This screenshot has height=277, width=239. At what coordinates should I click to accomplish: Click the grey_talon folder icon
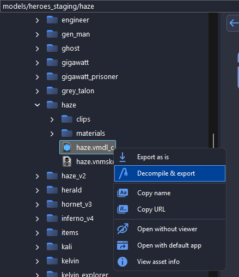[x=52, y=91]
